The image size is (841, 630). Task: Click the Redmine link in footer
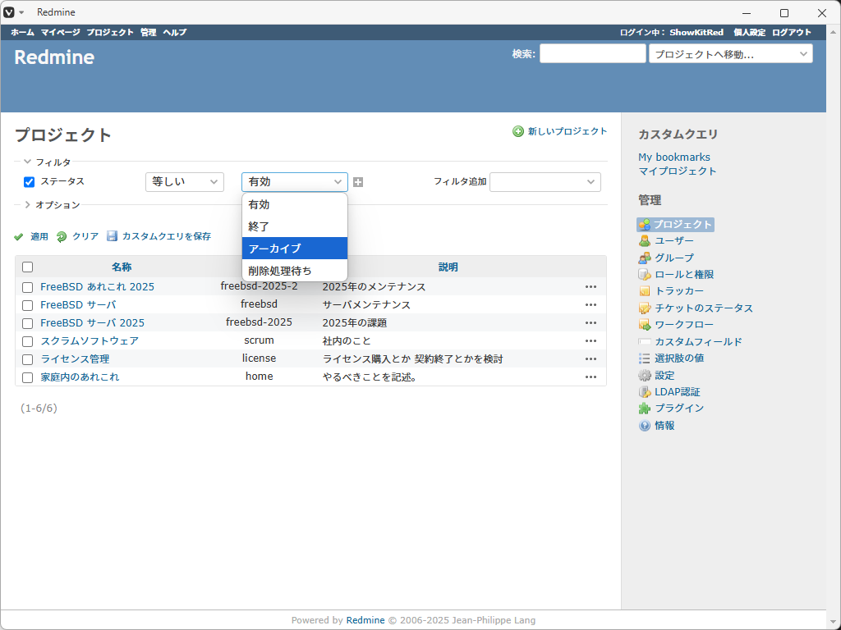365,620
